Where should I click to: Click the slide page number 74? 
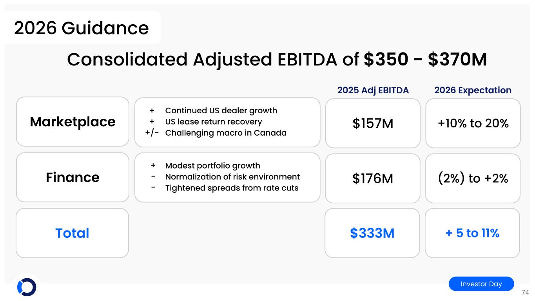(x=525, y=292)
